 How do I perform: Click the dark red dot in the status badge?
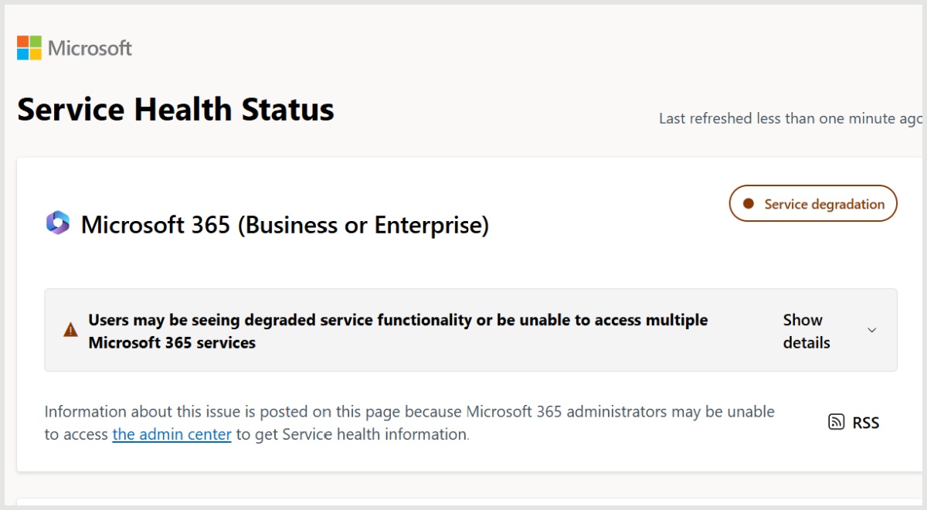[748, 204]
